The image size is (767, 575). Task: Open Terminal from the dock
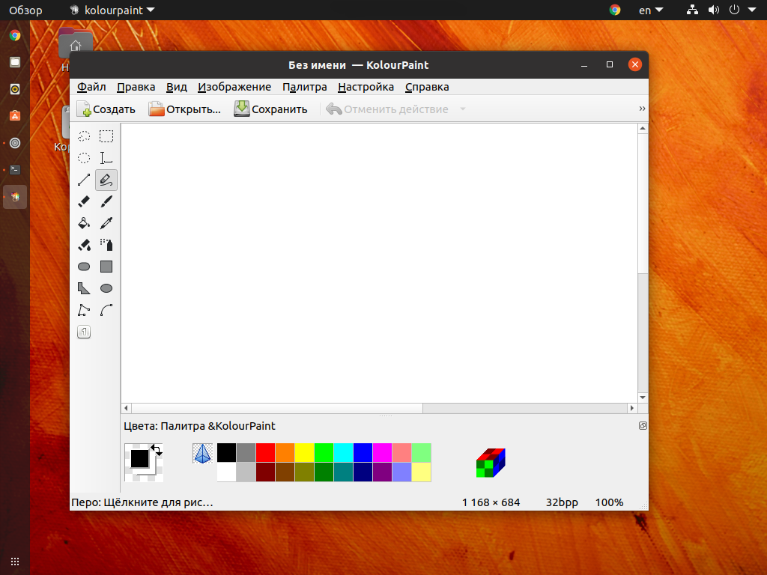click(15, 170)
